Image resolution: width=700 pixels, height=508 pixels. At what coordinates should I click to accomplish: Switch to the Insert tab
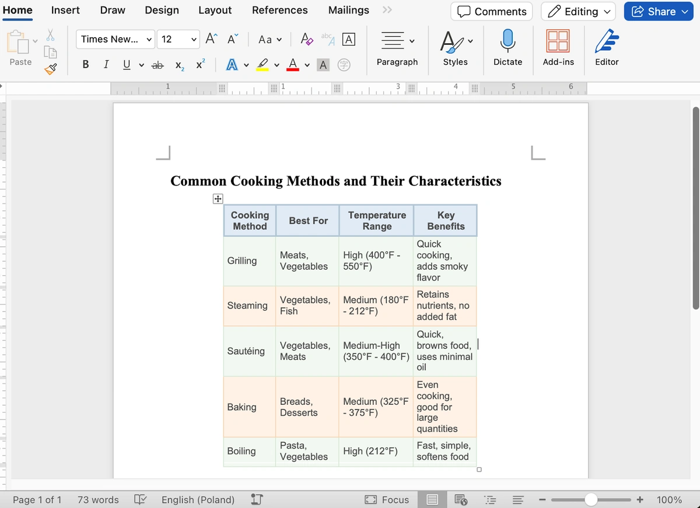click(65, 10)
